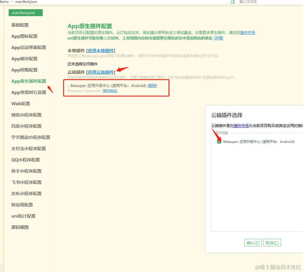The image size is (303, 272).
Task: Go to QQ小程序配置
Action: tap(25, 160)
